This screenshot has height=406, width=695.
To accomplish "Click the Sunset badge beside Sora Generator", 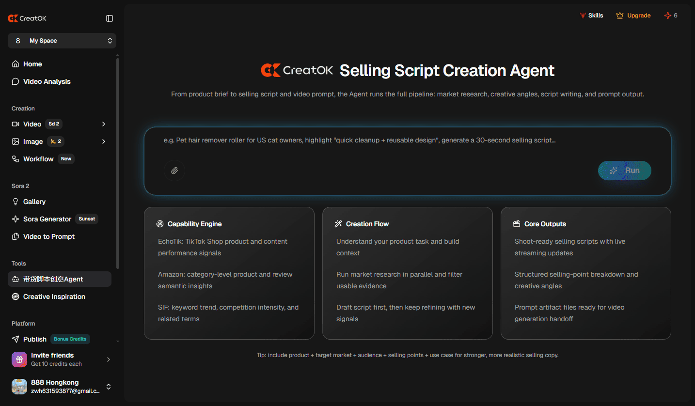I will [87, 219].
